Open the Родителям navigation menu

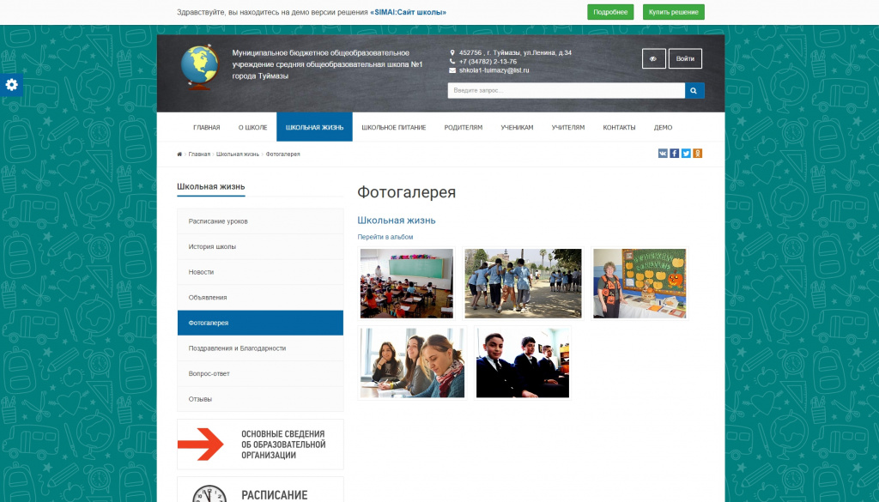[463, 127]
